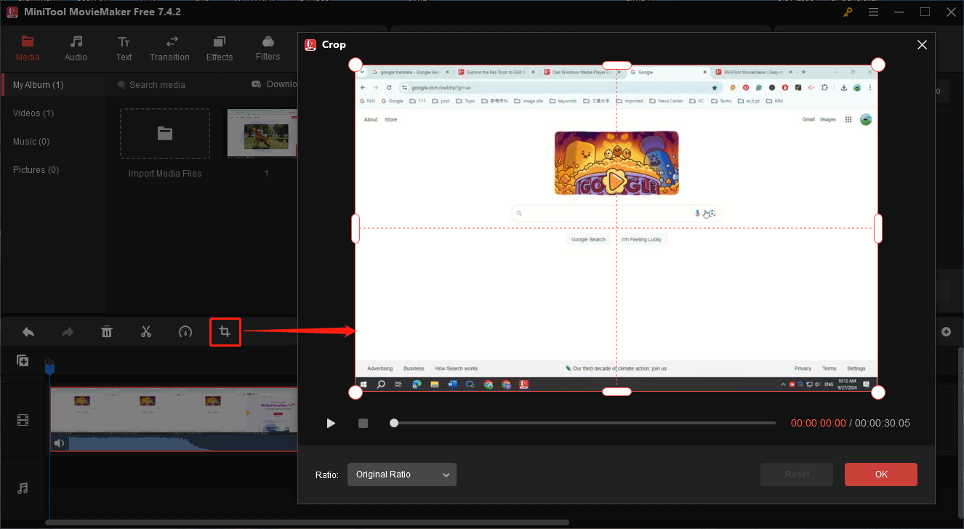This screenshot has height=529, width=964.
Task: Click the Download cloud icon
Action: pos(256,84)
